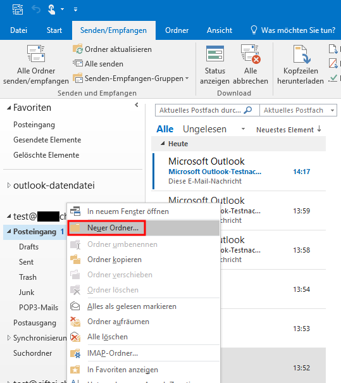This screenshot has height=383, width=341.
Task: Select the Suchordner folder
Action: [32, 353]
